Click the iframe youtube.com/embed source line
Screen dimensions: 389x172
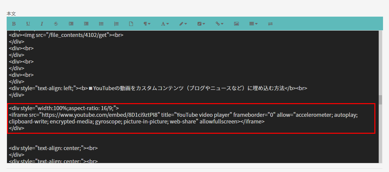tap(184, 115)
